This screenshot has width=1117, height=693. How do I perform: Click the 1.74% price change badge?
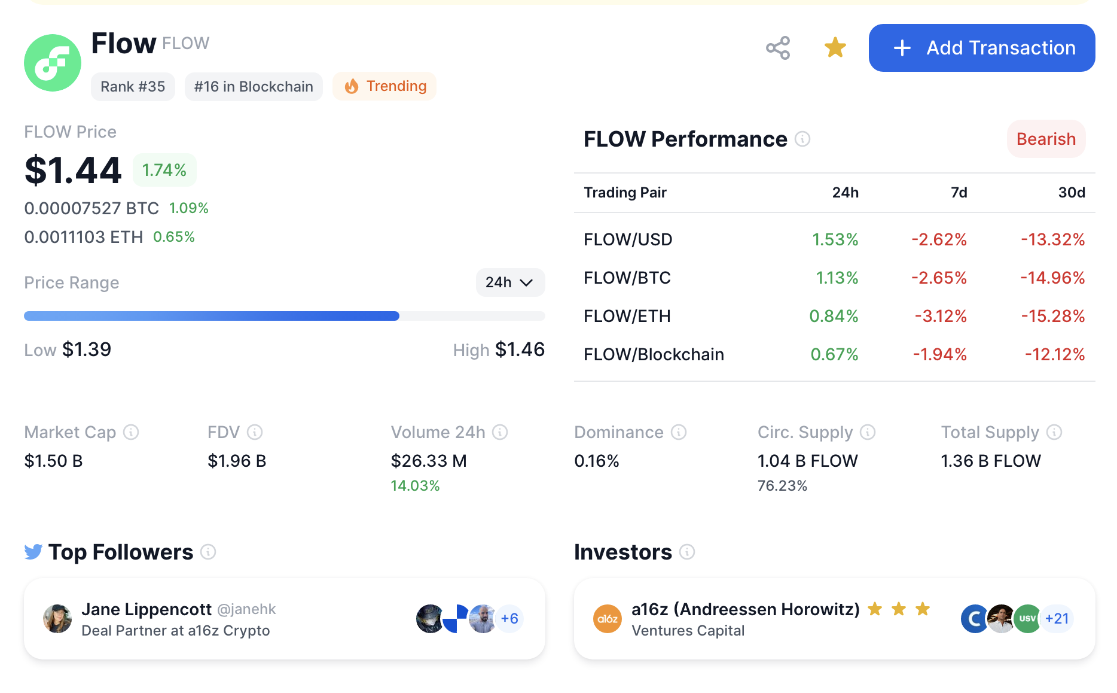click(164, 170)
